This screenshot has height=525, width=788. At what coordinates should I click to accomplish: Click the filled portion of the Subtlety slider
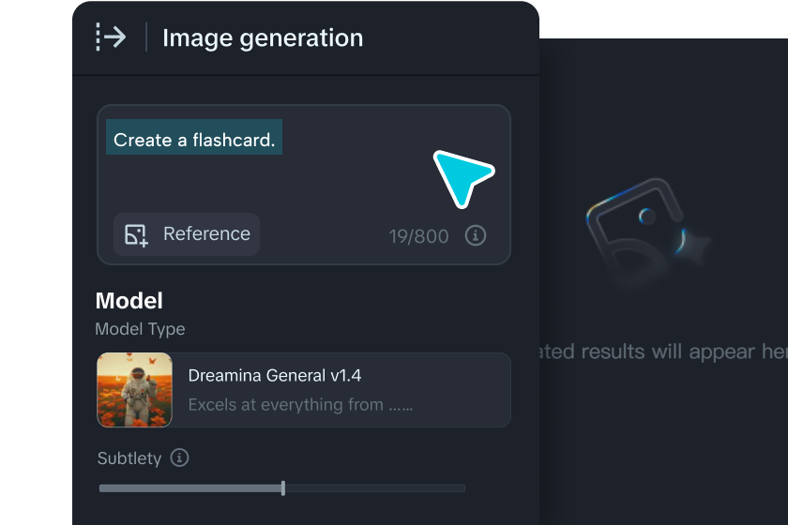190,487
